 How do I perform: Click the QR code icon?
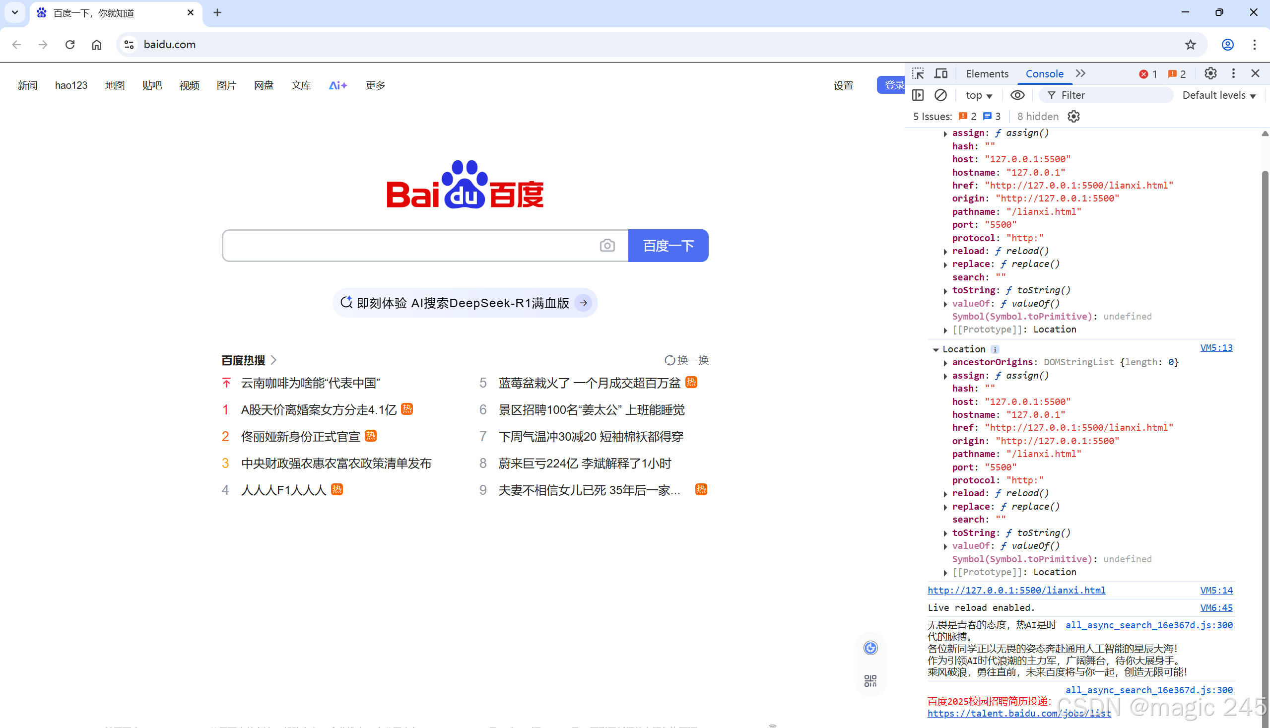click(870, 680)
